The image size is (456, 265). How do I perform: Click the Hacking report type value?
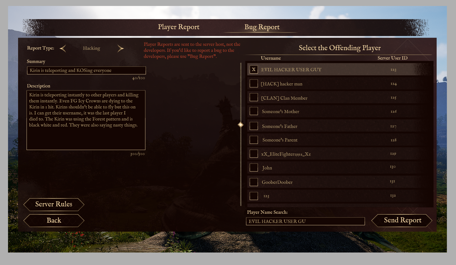tap(92, 48)
